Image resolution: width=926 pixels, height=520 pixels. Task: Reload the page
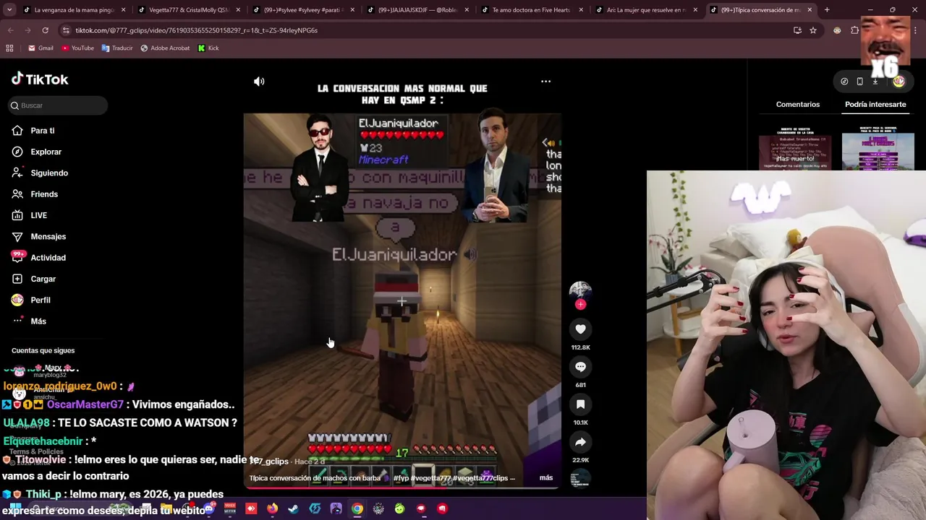tap(45, 30)
